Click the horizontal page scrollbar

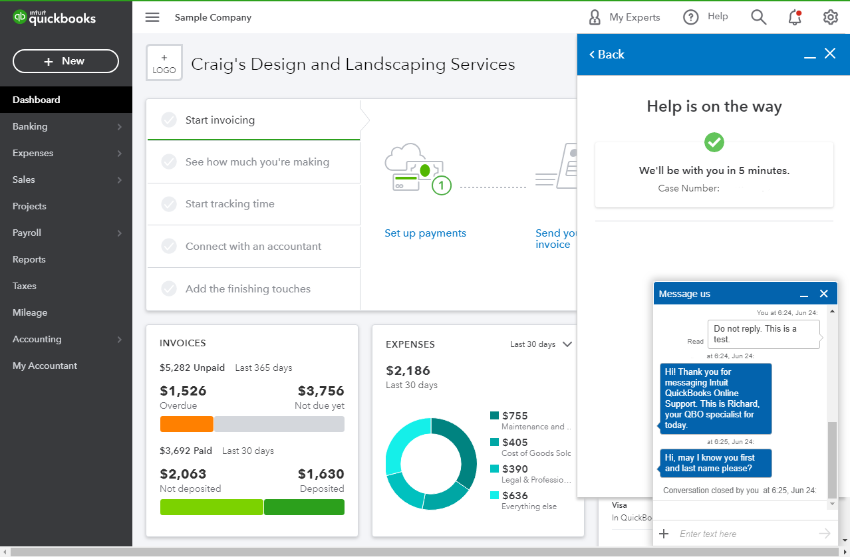click(x=425, y=552)
